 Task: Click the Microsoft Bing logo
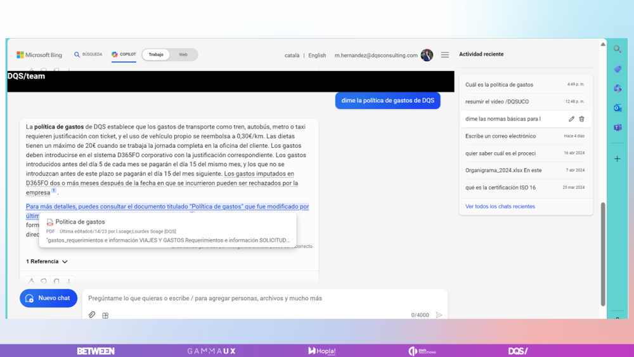pos(39,55)
